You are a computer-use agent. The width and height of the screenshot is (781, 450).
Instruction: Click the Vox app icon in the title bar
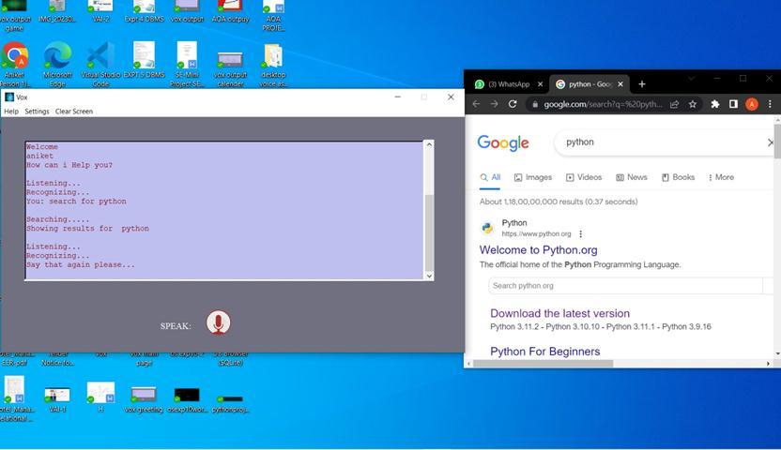(x=9, y=97)
